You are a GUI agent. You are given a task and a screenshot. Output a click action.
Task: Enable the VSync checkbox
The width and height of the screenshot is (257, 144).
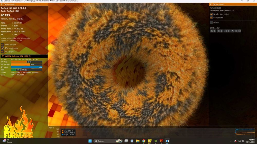(x=212, y=23)
